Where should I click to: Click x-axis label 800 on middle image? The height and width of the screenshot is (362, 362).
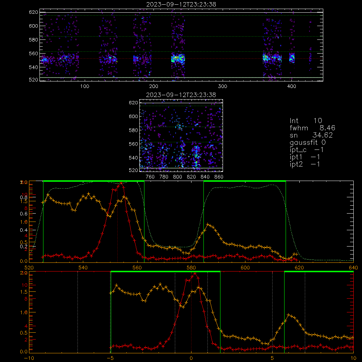pos(177,177)
